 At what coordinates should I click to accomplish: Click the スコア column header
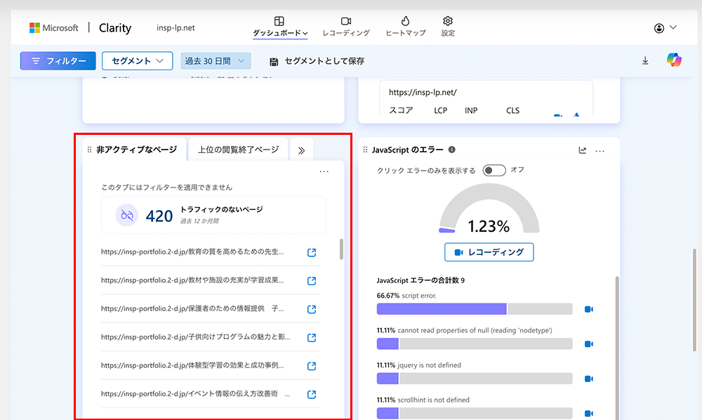401,110
